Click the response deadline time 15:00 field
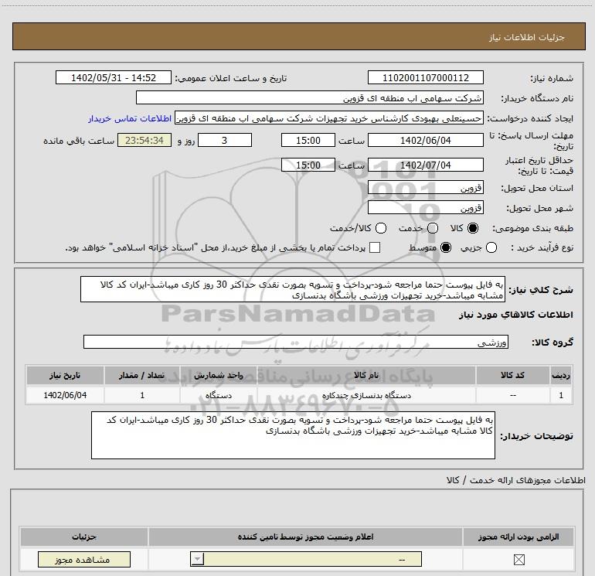Viewport: 595px width, 576px height. [x=308, y=140]
